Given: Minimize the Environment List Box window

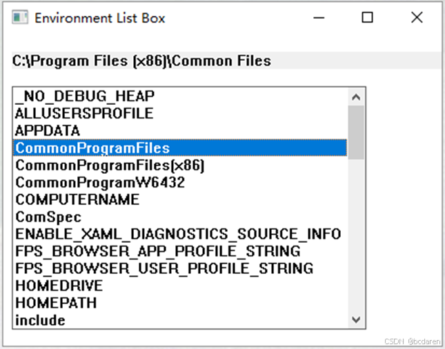Looking at the screenshot, I should pyautogui.click(x=319, y=18).
